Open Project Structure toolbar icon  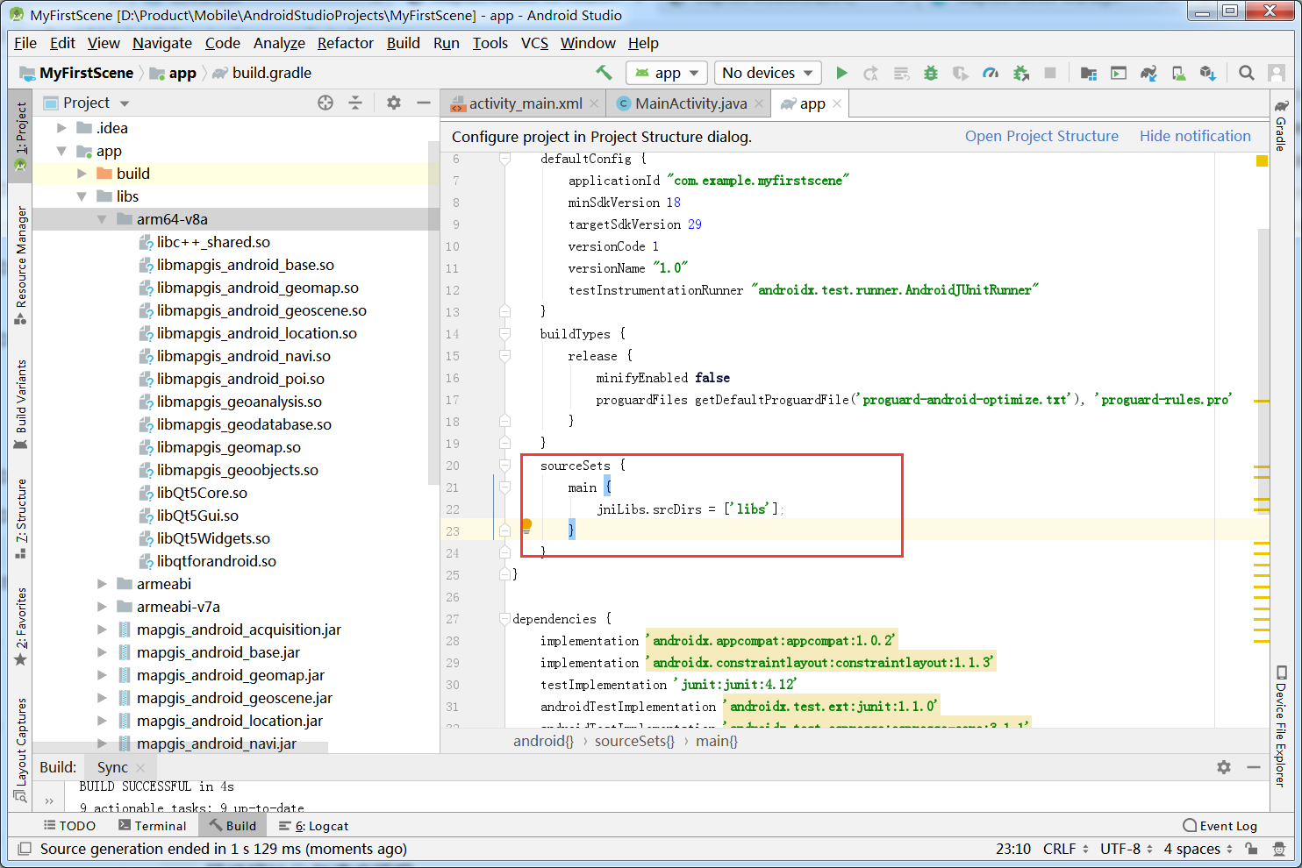[1089, 73]
